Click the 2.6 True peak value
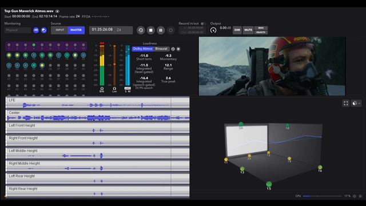Viewport: 366px width, 206px height. 168,78
